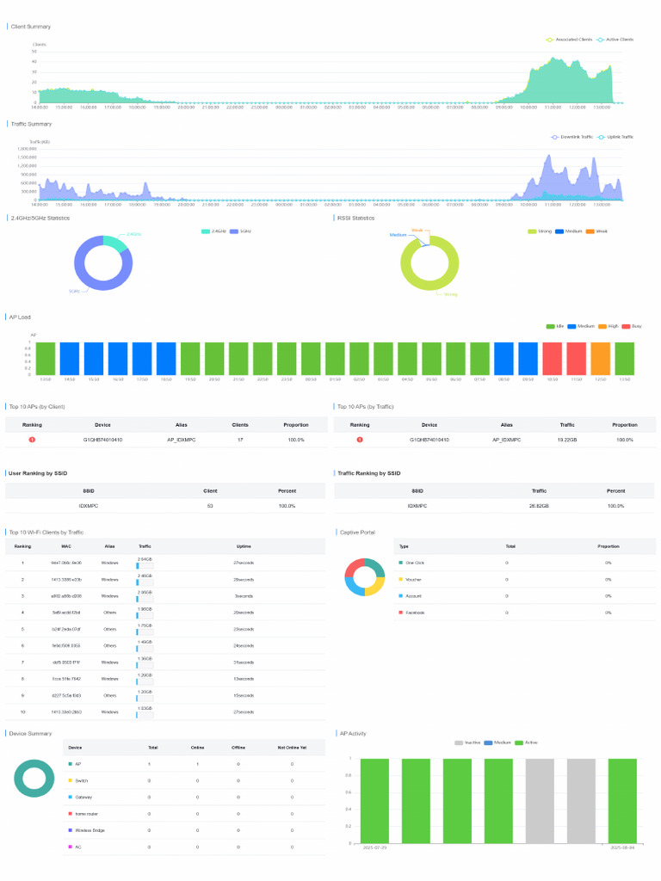Image resolution: width=661 pixels, height=881 pixels.
Task: Select the blue AP Load bar at 14:50
Action: pyautogui.click(x=69, y=359)
